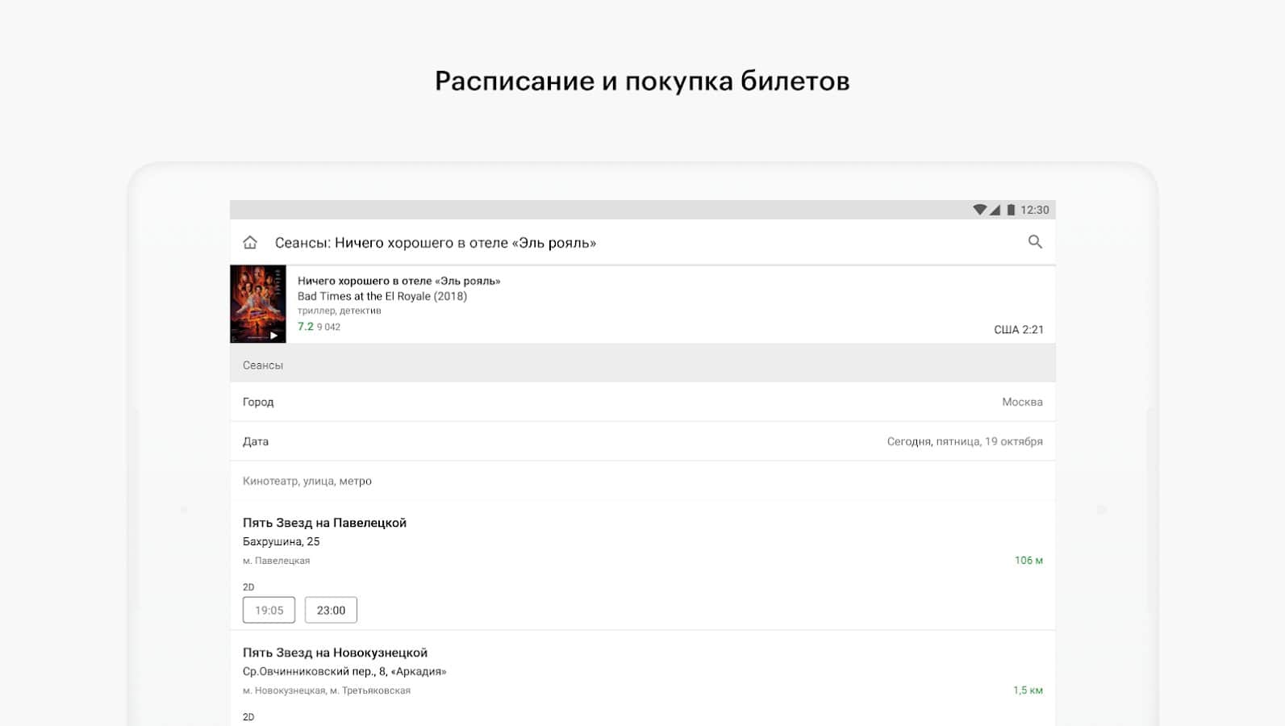This screenshot has height=726, width=1285.
Task: Tap the 106 м distance label
Action: pos(1028,560)
